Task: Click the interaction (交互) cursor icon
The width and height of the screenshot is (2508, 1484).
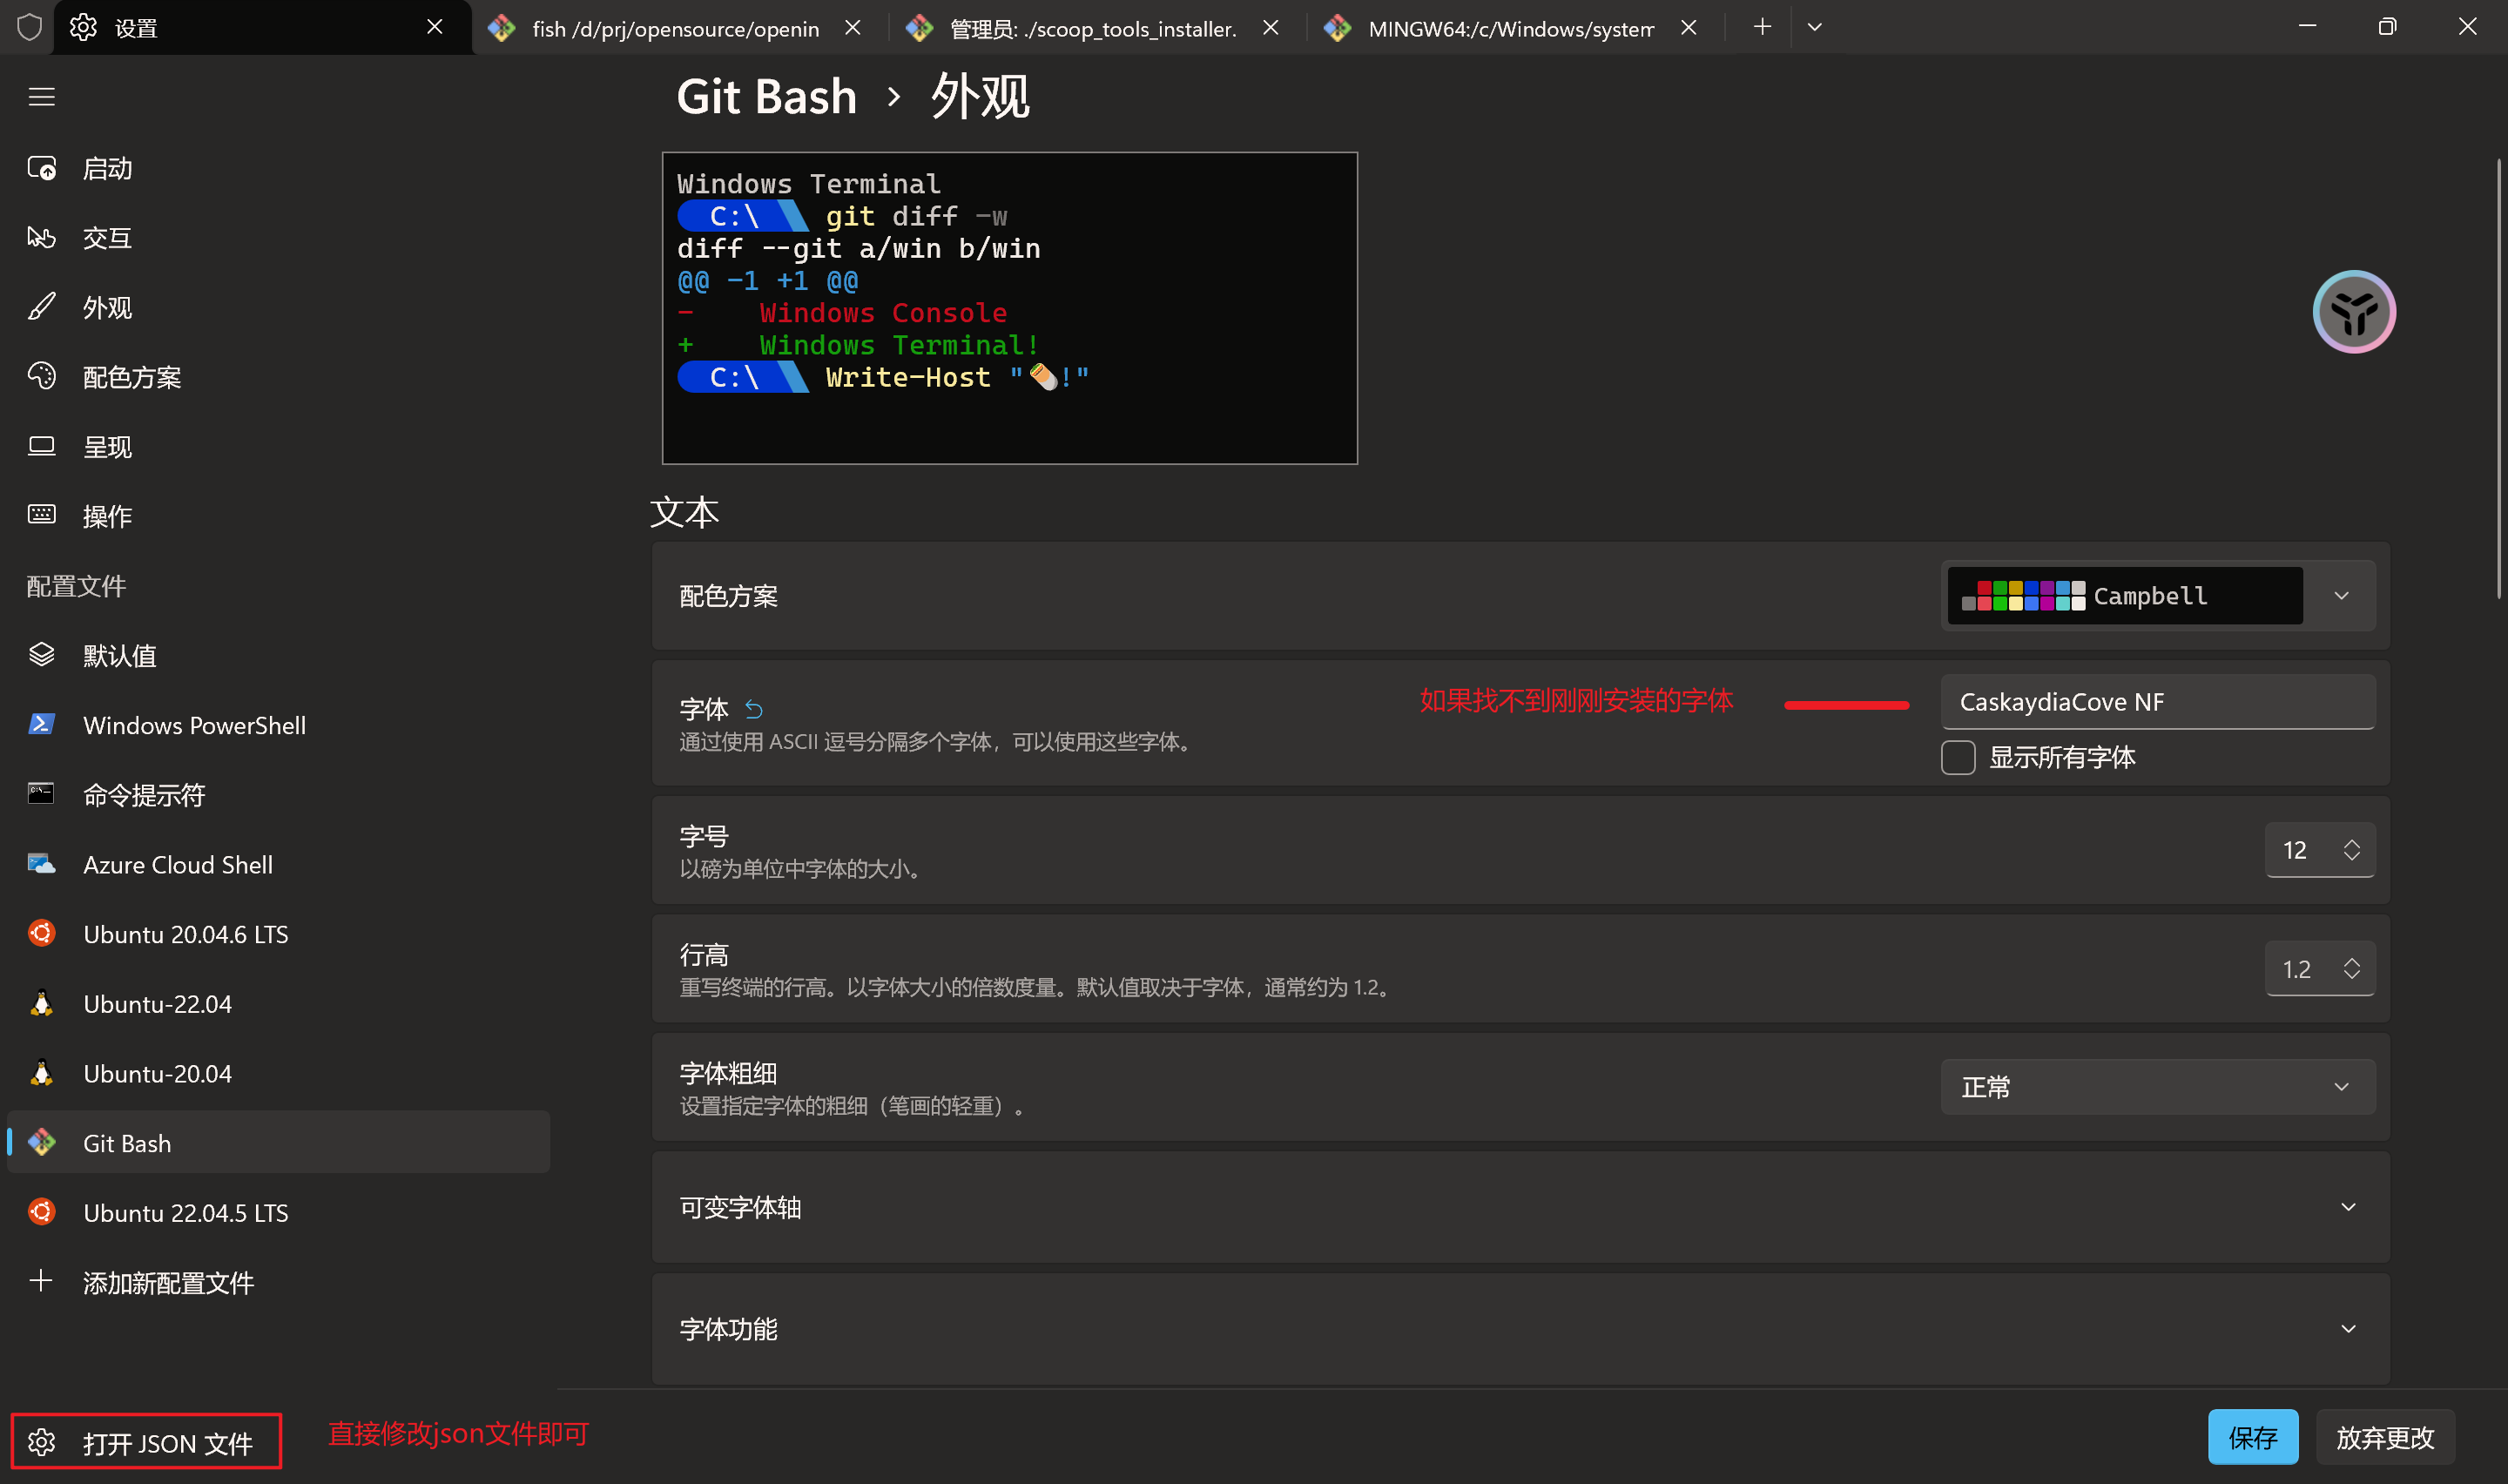Action: click(x=41, y=238)
